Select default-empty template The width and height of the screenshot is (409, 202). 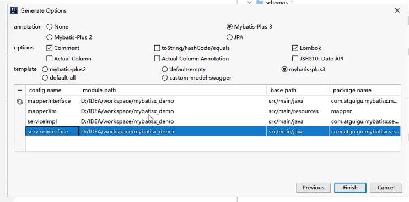pyautogui.click(x=184, y=69)
